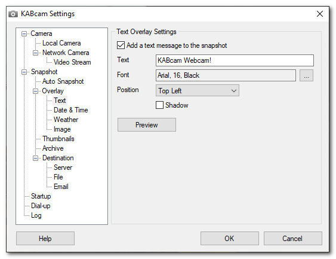Click the KABcam camera icon in title bar
This screenshot has height=259, width=336.
tap(13, 14)
